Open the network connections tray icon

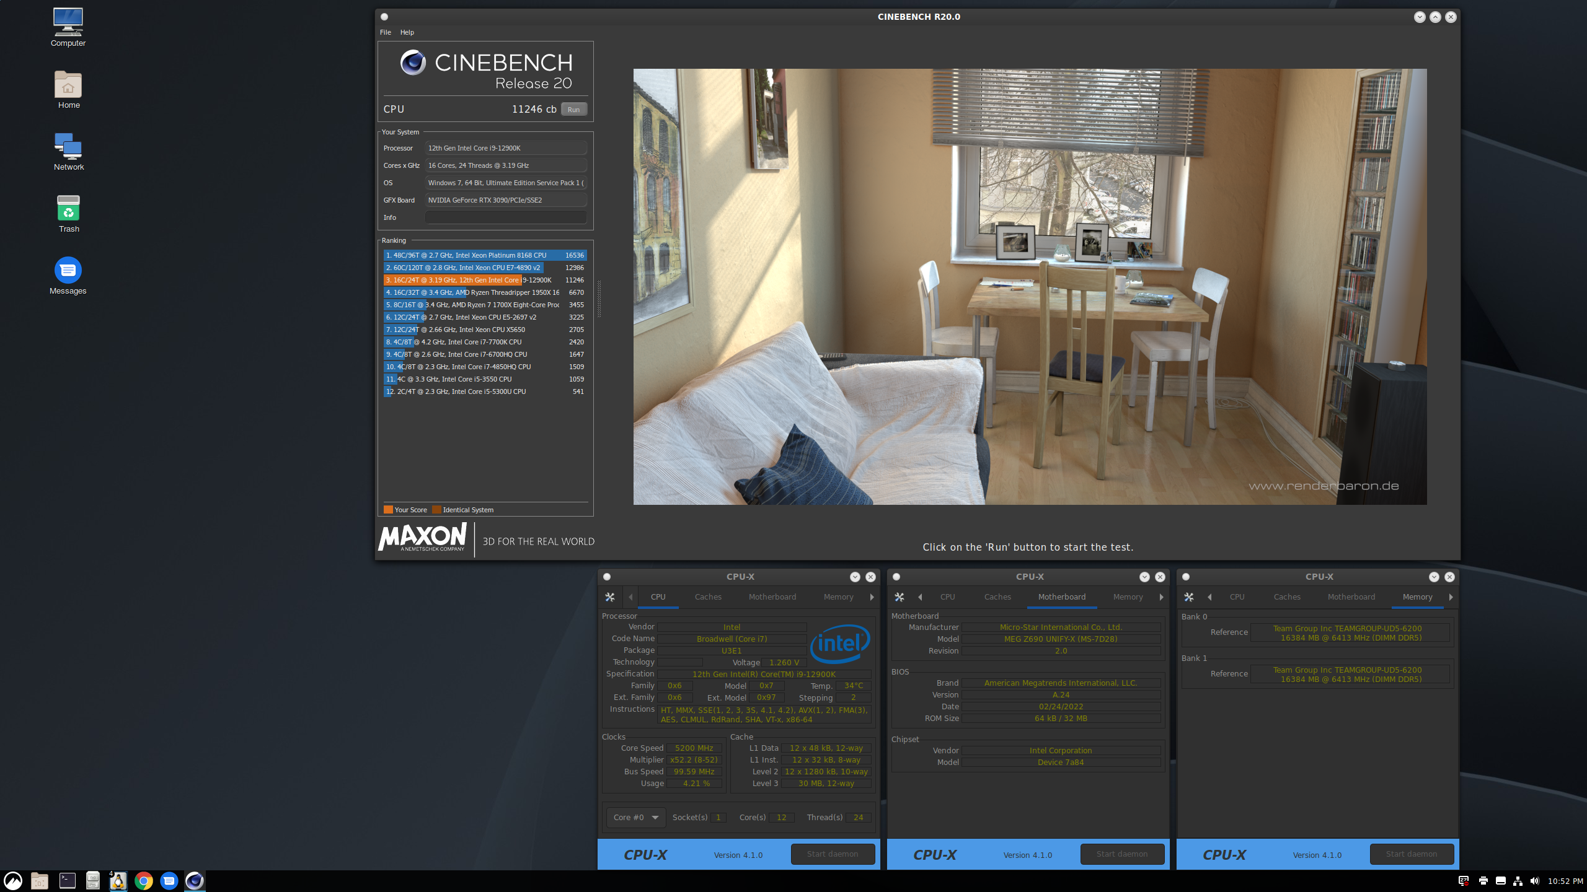tap(1518, 881)
